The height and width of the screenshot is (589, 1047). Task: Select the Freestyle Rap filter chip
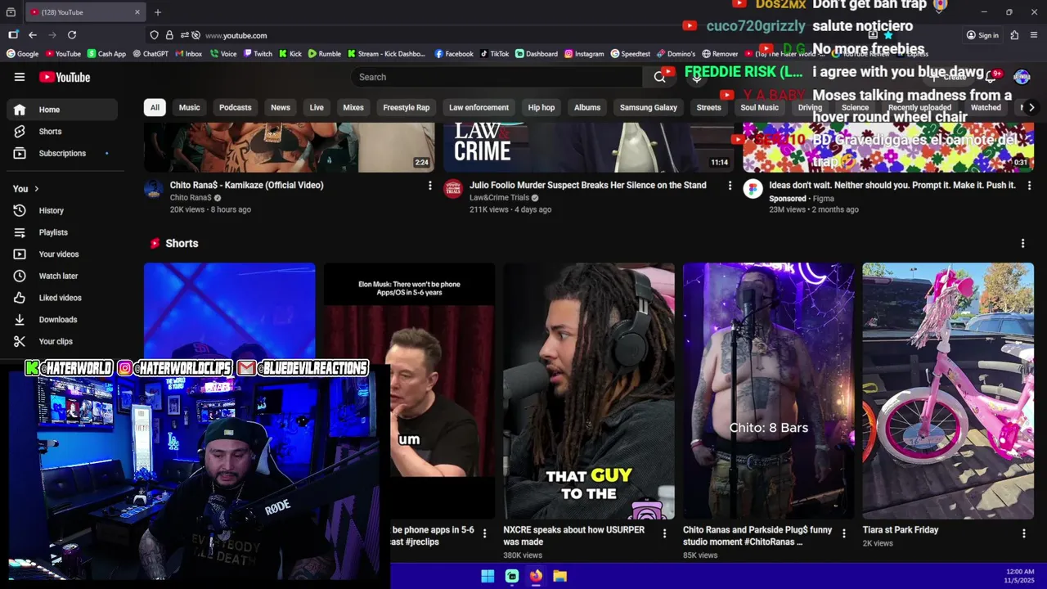click(x=407, y=107)
